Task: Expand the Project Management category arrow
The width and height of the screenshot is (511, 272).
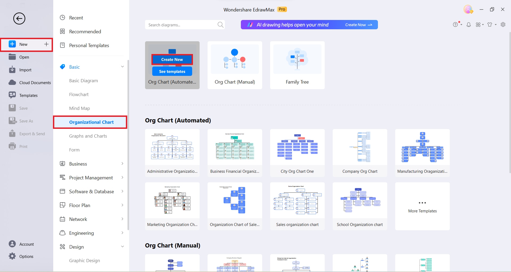Action: (122, 177)
